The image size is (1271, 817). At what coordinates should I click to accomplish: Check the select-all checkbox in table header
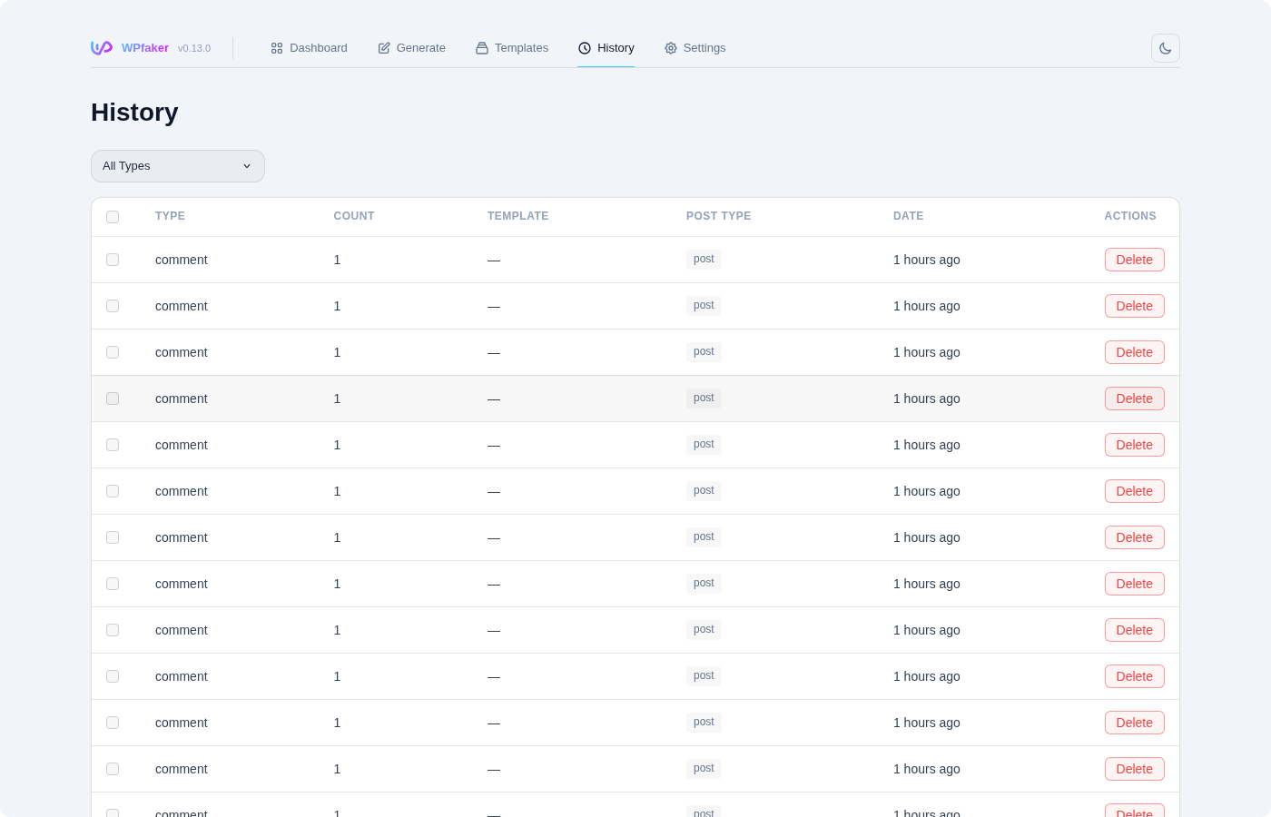pyautogui.click(x=113, y=217)
